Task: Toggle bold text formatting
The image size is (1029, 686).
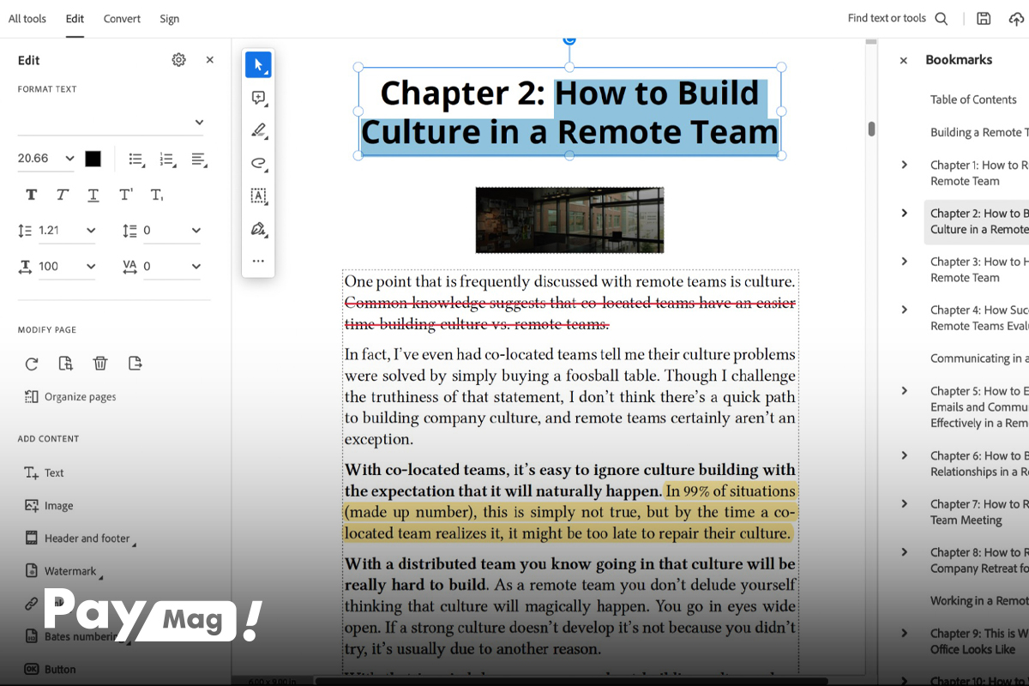Action: 32,195
